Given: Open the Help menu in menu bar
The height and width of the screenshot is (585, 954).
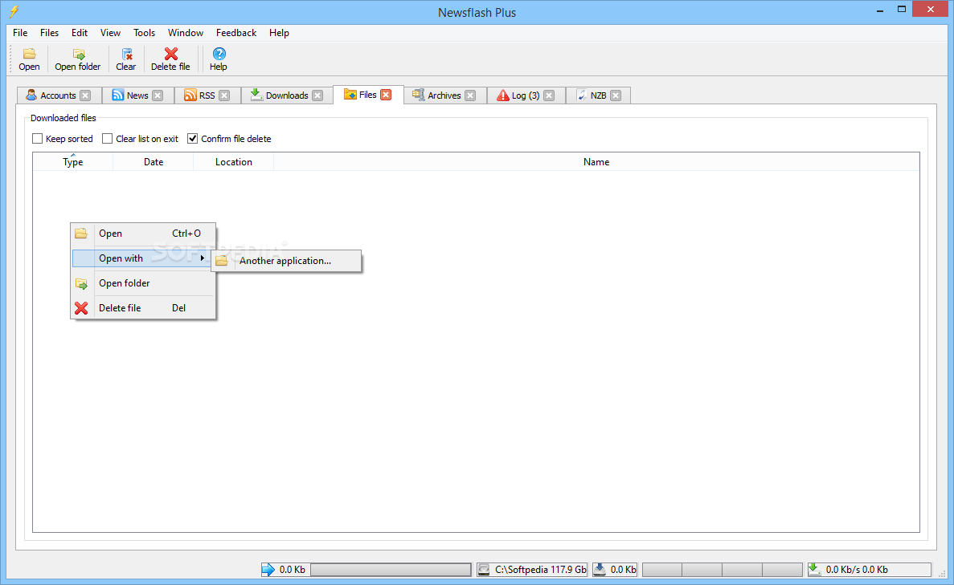Looking at the screenshot, I should coord(279,33).
